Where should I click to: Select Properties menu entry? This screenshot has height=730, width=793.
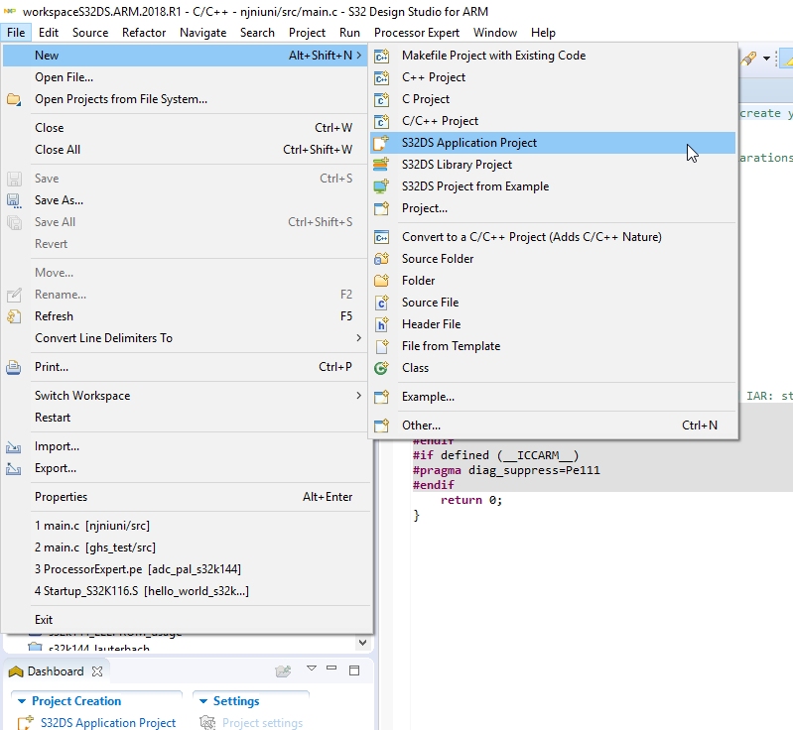click(186, 497)
